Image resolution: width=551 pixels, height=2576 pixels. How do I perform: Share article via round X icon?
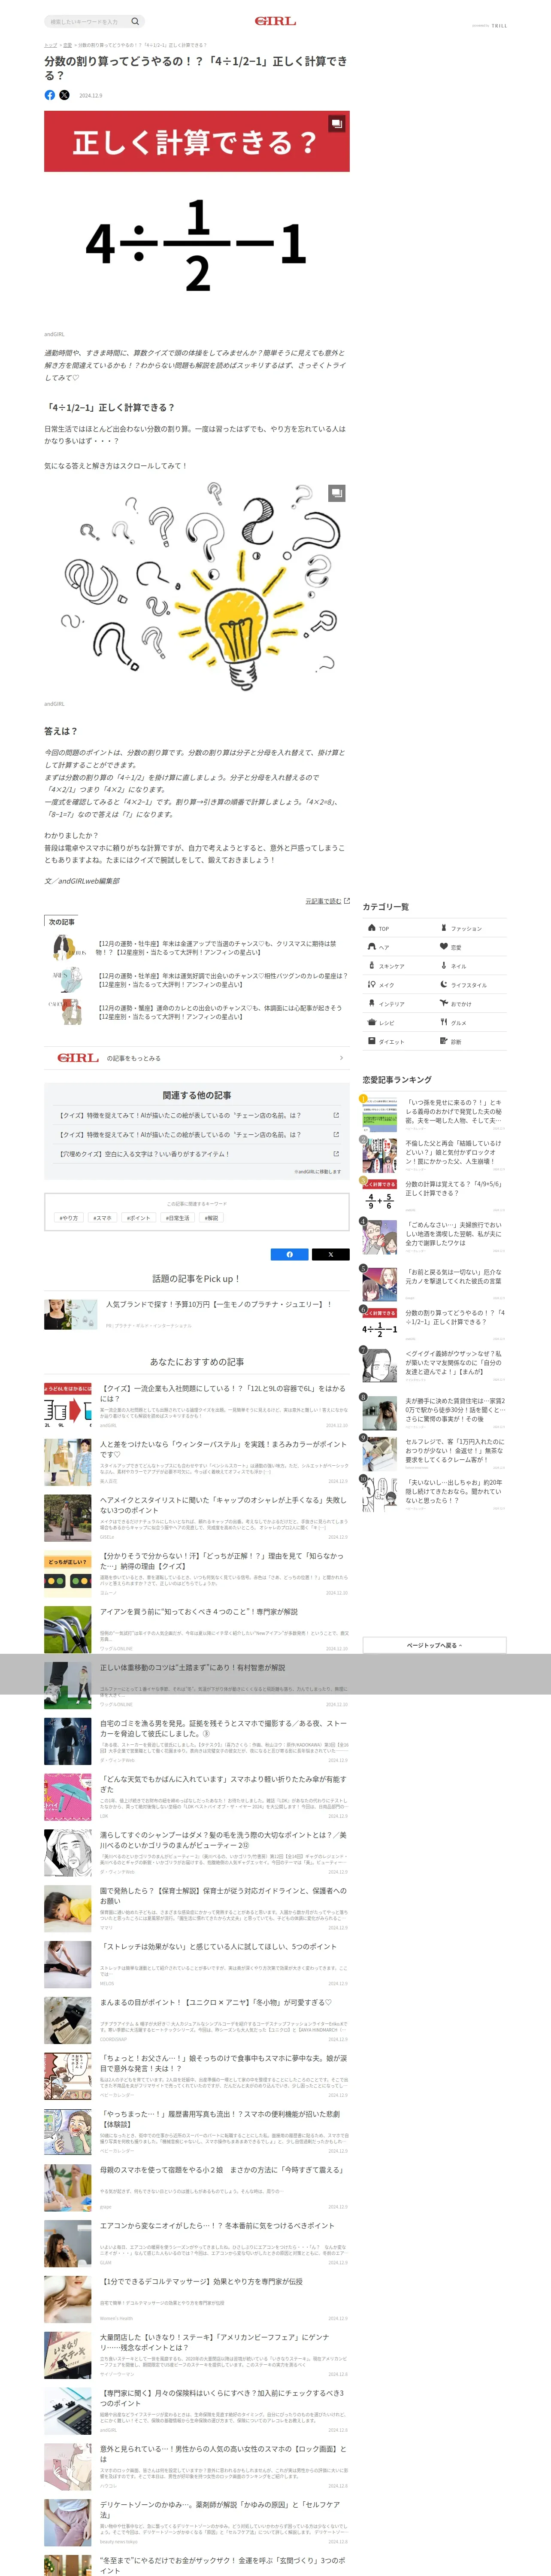click(64, 95)
